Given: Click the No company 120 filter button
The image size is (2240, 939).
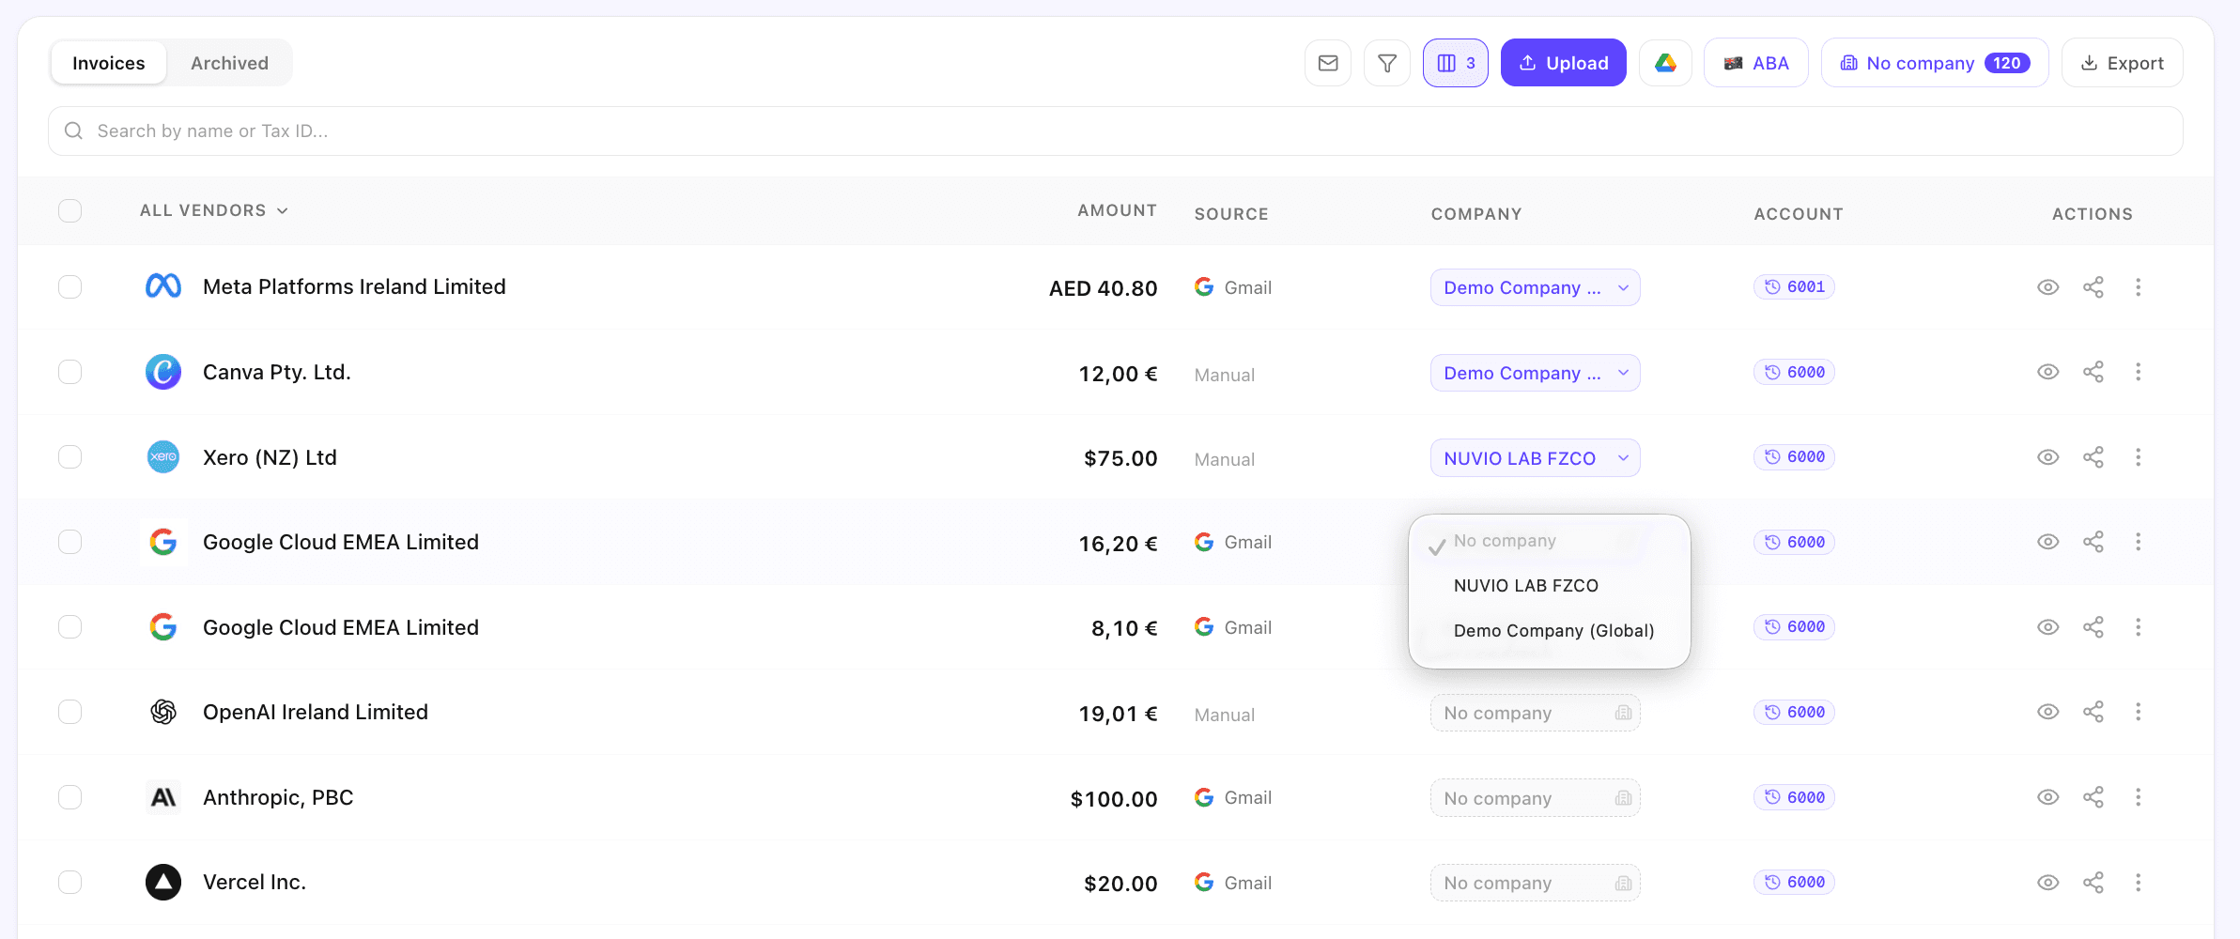Looking at the screenshot, I should click(x=1934, y=63).
